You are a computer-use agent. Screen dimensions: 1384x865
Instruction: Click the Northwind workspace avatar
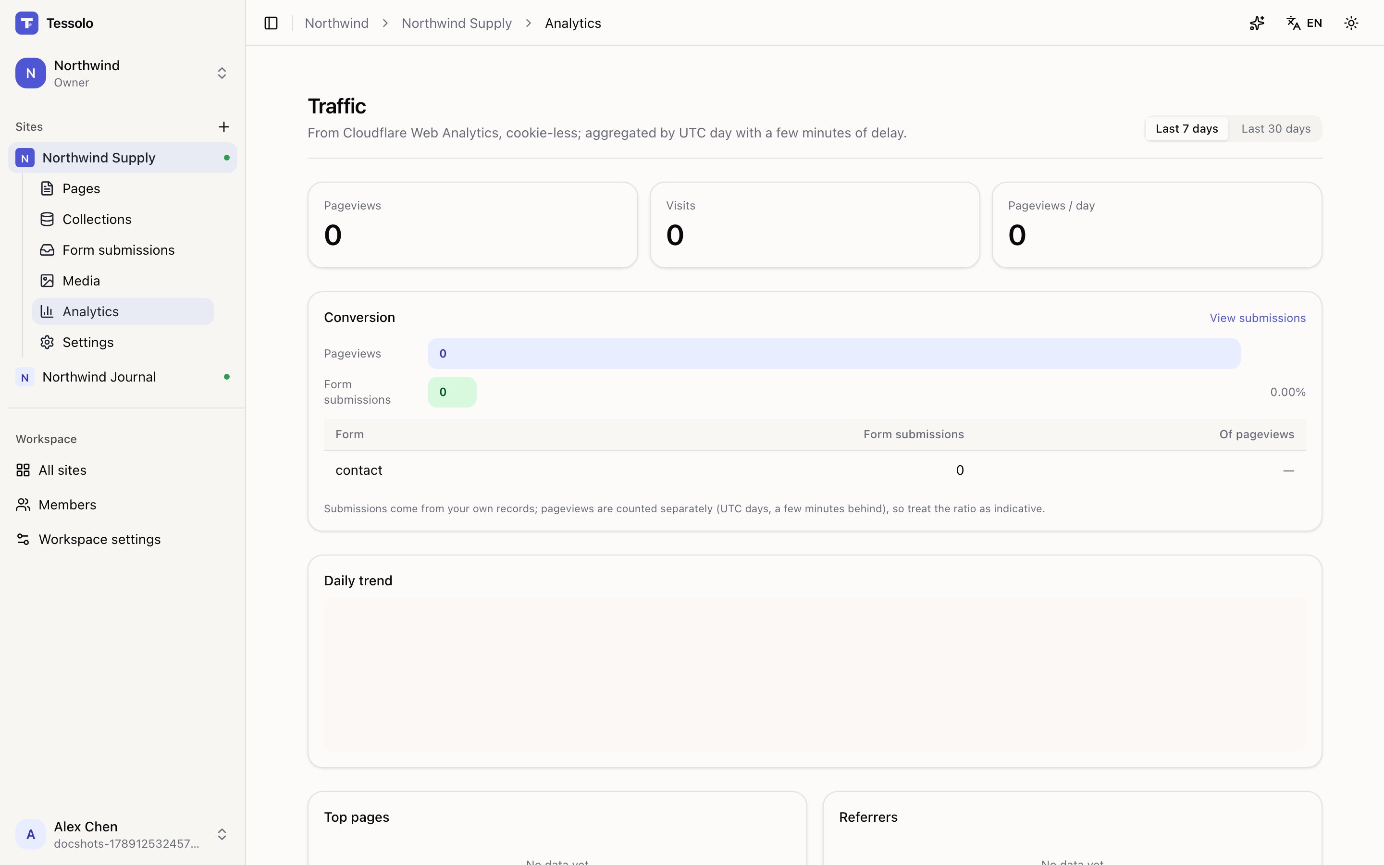pyautogui.click(x=30, y=73)
